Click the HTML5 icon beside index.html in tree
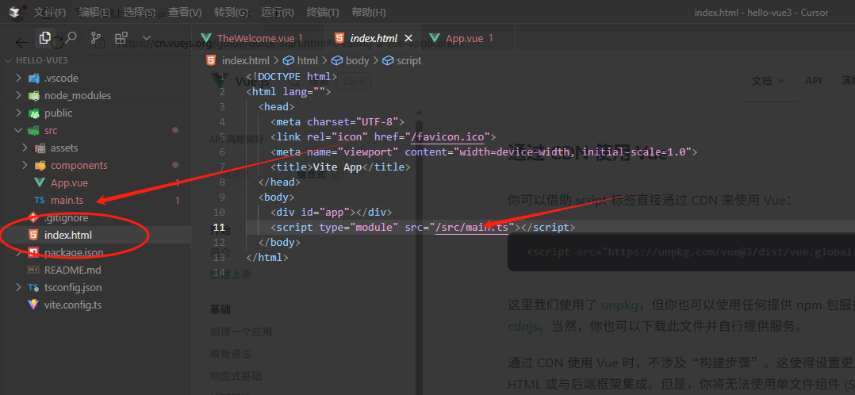Viewport: 855px width, 395px height. pos(34,235)
